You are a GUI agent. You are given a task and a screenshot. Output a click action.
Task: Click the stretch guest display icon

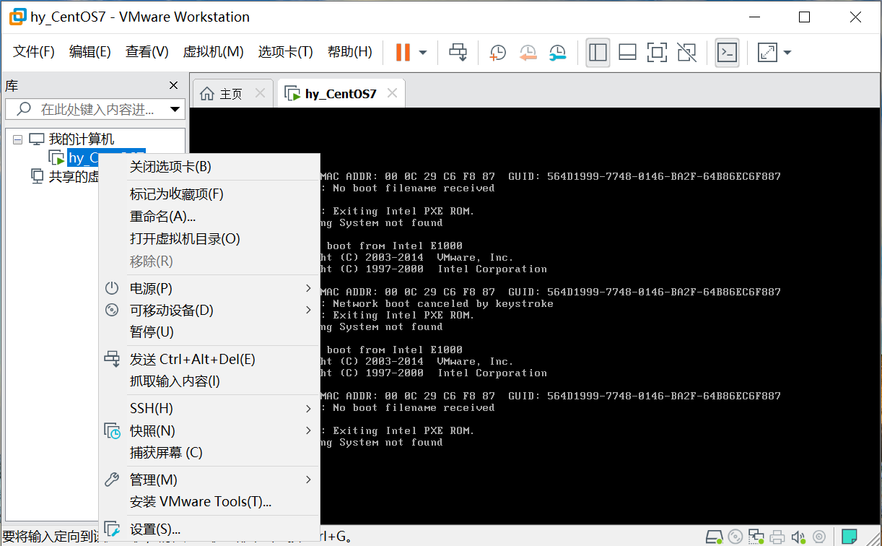click(767, 52)
